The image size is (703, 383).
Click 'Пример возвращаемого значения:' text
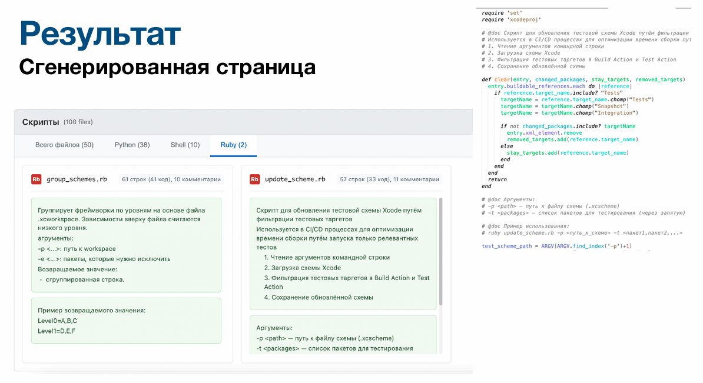91,311
